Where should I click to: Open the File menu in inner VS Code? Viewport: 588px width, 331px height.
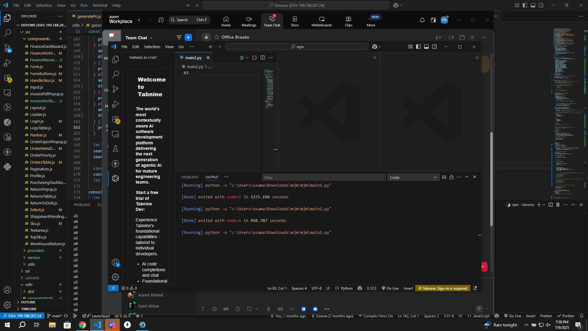124,47
